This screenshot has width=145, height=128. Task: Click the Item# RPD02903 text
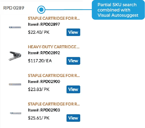(x=44, y=110)
